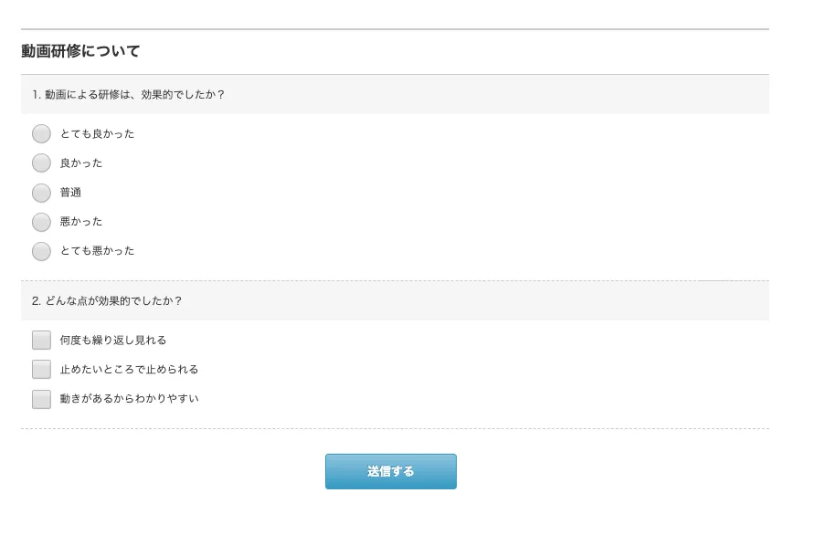
Task: Select the 'とても良かった' radio button
Action: [x=41, y=134]
